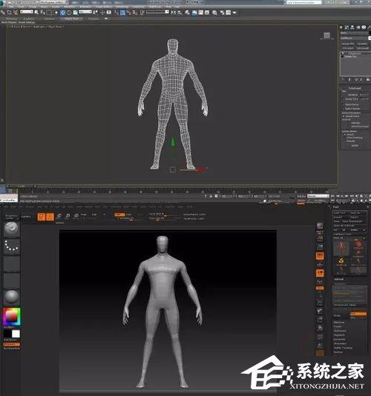Open the Selection ribbon tab
The width and height of the screenshot is (371, 396).
(49, 19)
